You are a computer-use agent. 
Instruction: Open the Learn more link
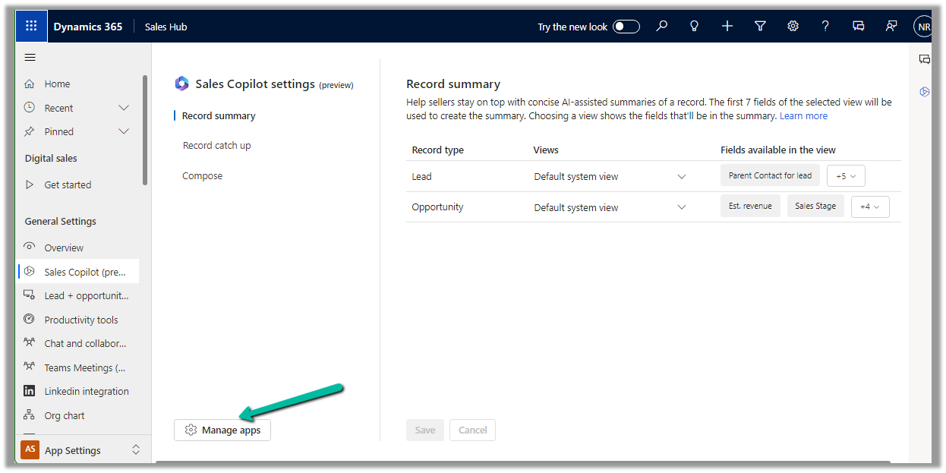coord(803,116)
